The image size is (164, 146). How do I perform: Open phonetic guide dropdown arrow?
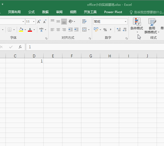(x=45, y=30)
